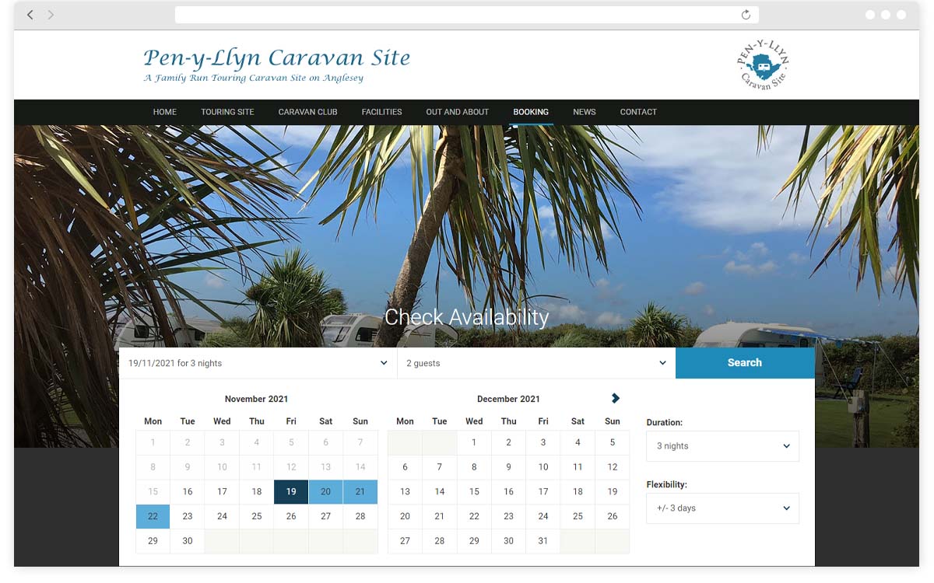Expand the date dropdown showing 19/11/2021 for 3 nights
This screenshot has height=583, width=934.
258,363
